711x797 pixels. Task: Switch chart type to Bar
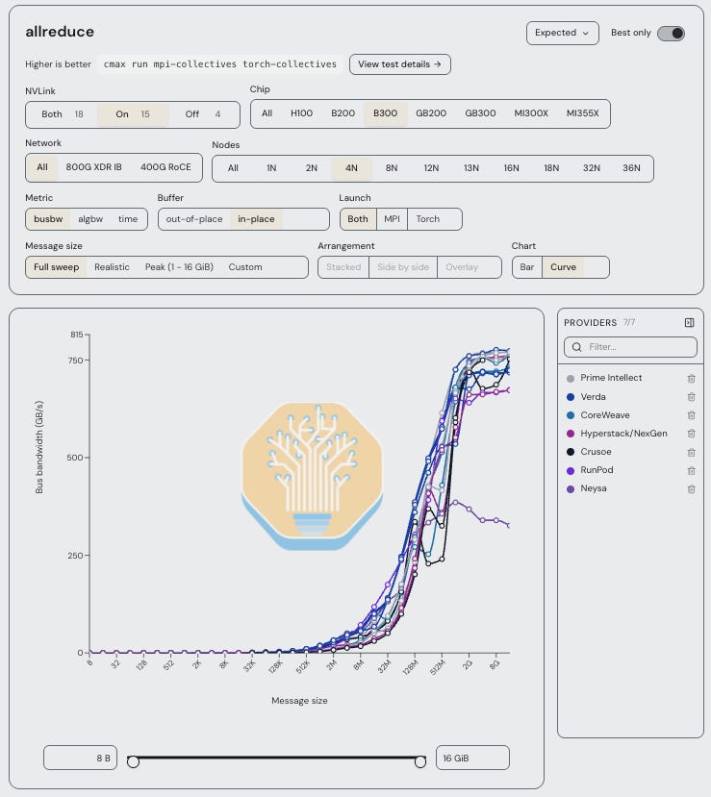tap(527, 267)
